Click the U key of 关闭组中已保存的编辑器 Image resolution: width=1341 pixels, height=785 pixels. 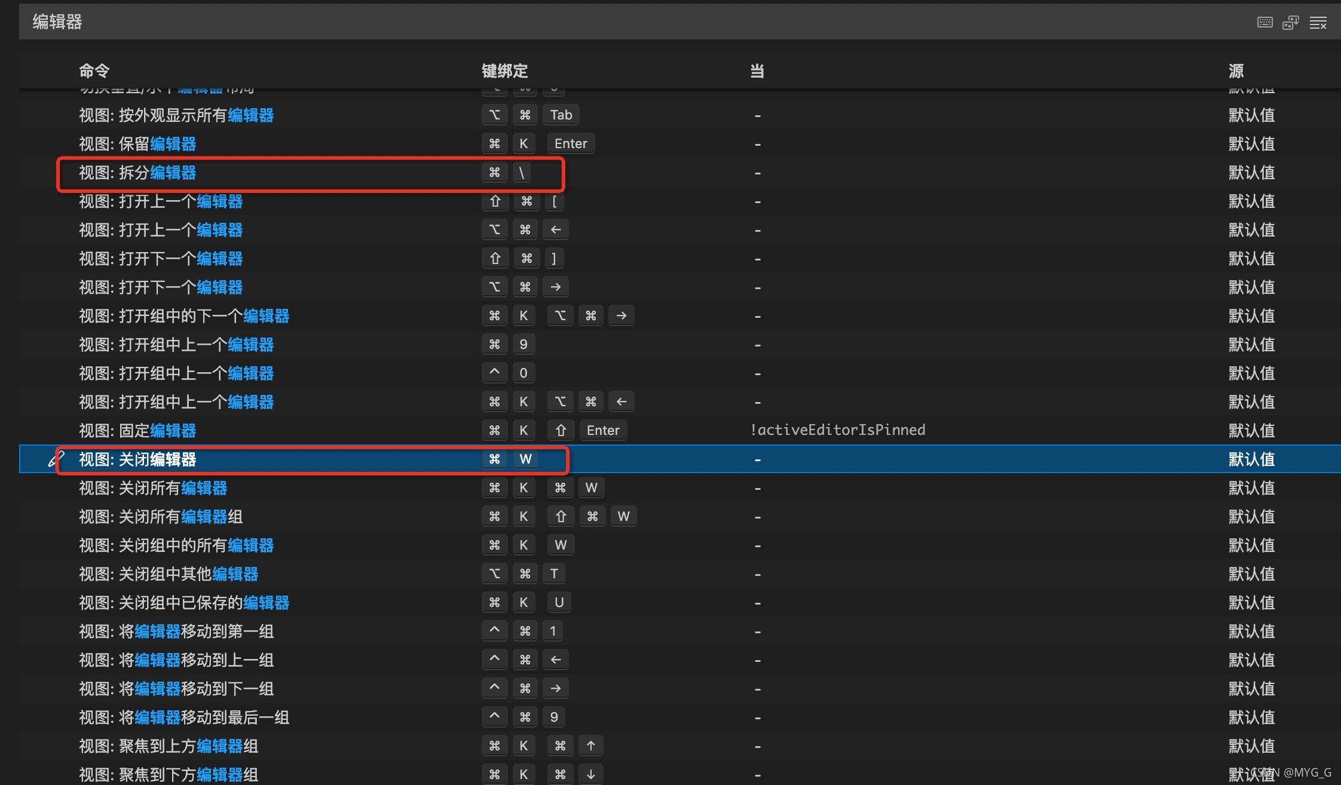click(x=559, y=602)
